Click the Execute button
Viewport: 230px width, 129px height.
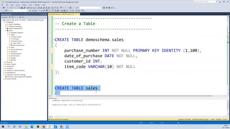[x=33, y=11]
